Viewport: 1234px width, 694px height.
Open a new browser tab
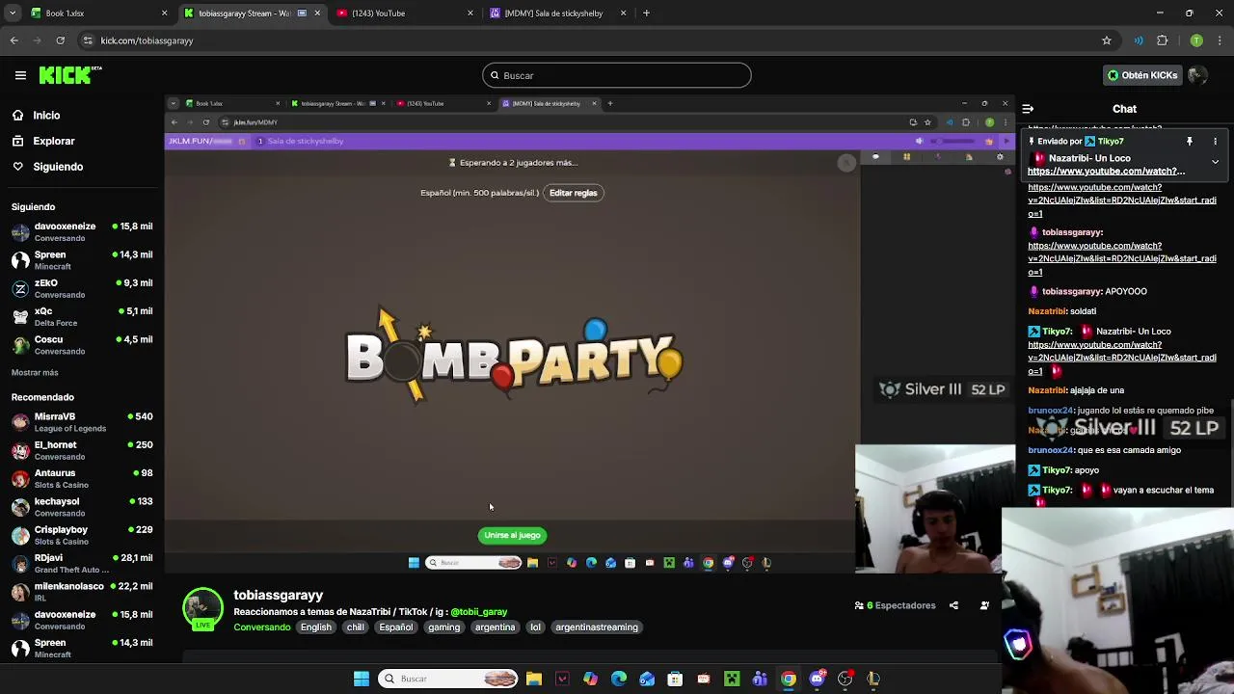(646, 13)
